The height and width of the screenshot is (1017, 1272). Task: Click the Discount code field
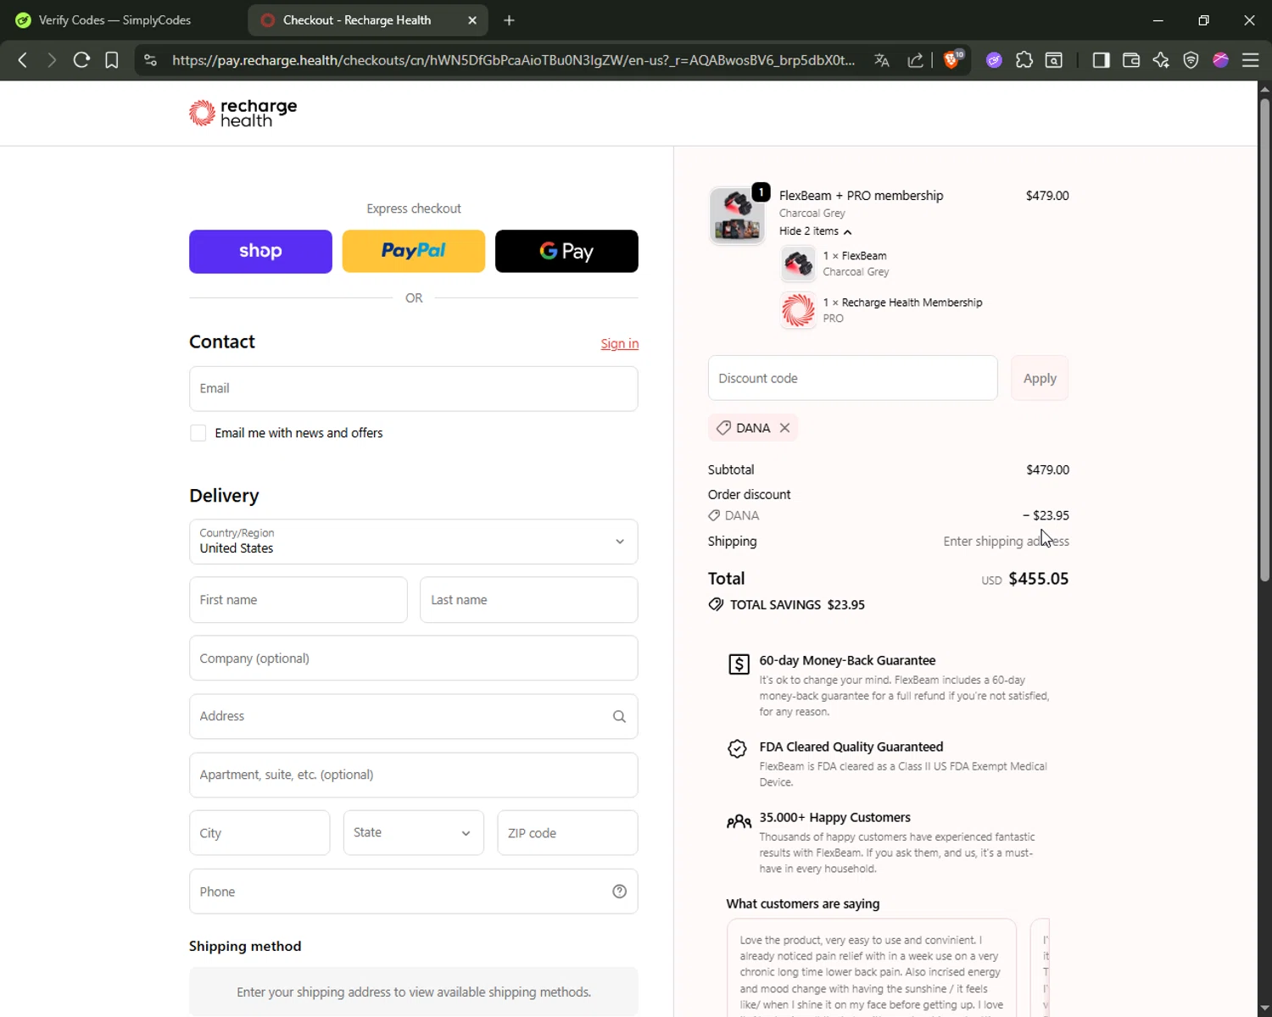pos(852,378)
